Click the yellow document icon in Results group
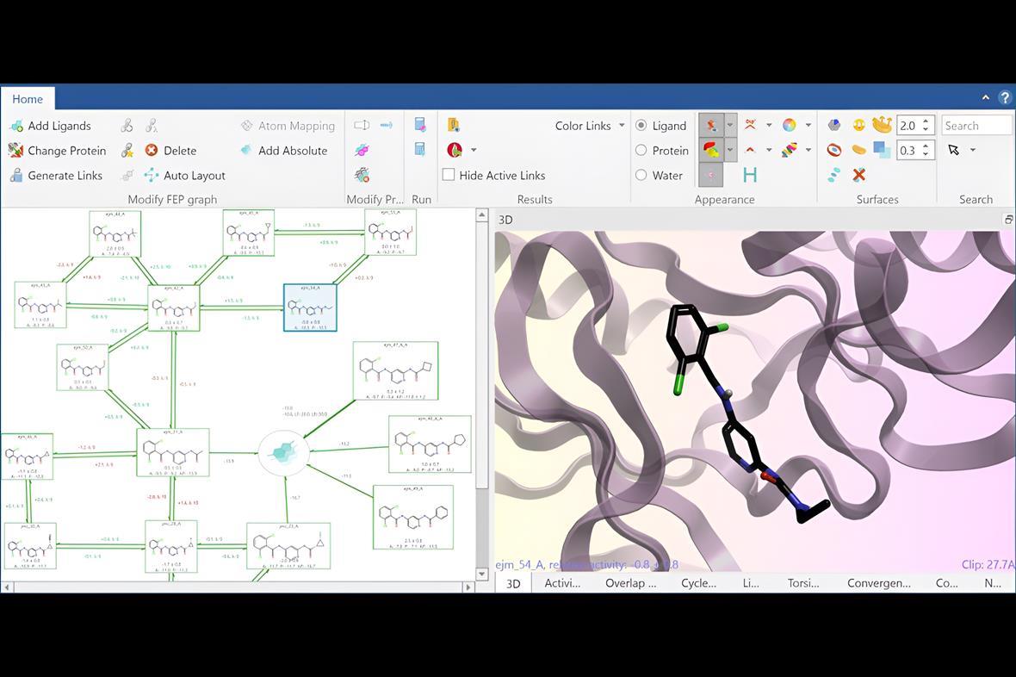This screenshot has height=677, width=1016. pyautogui.click(x=454, y=125)
